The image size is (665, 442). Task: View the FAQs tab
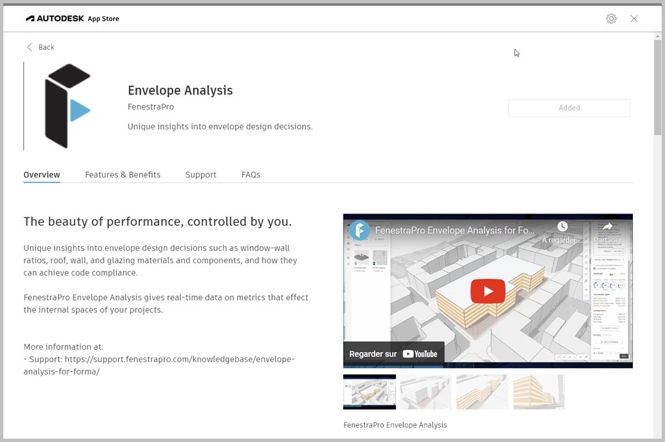[x=250, y=175]
